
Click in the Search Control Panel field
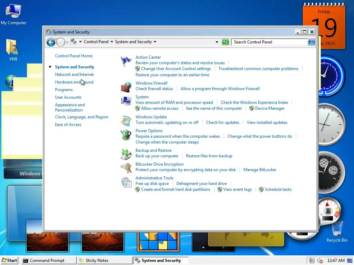[270, 42]
